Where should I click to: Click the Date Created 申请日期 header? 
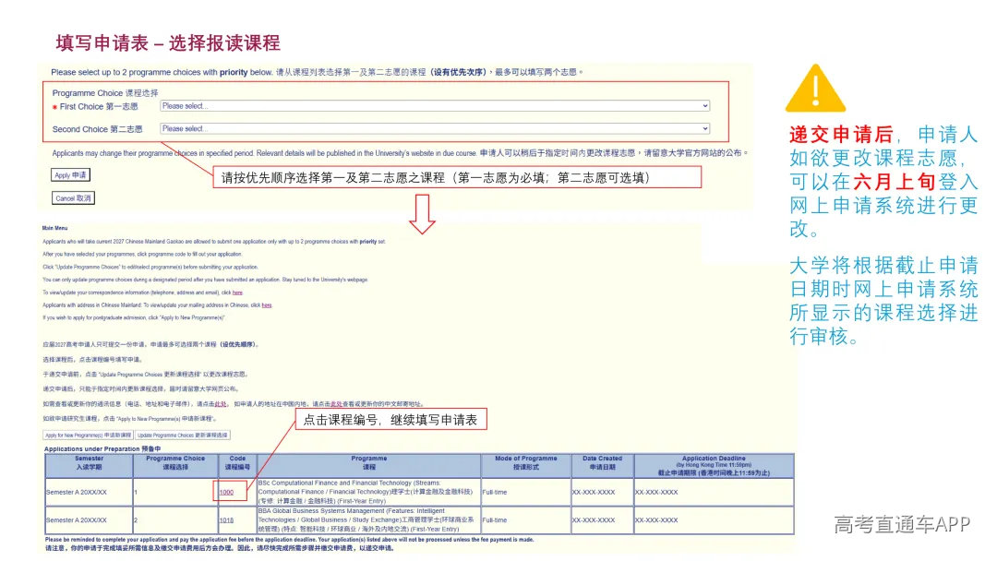[x=602, y=466]
